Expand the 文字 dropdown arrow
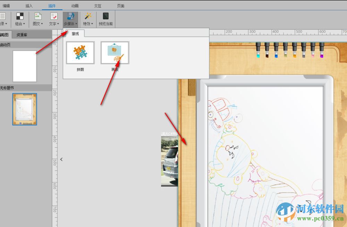The image size is (347, 227). pos(58,24)
